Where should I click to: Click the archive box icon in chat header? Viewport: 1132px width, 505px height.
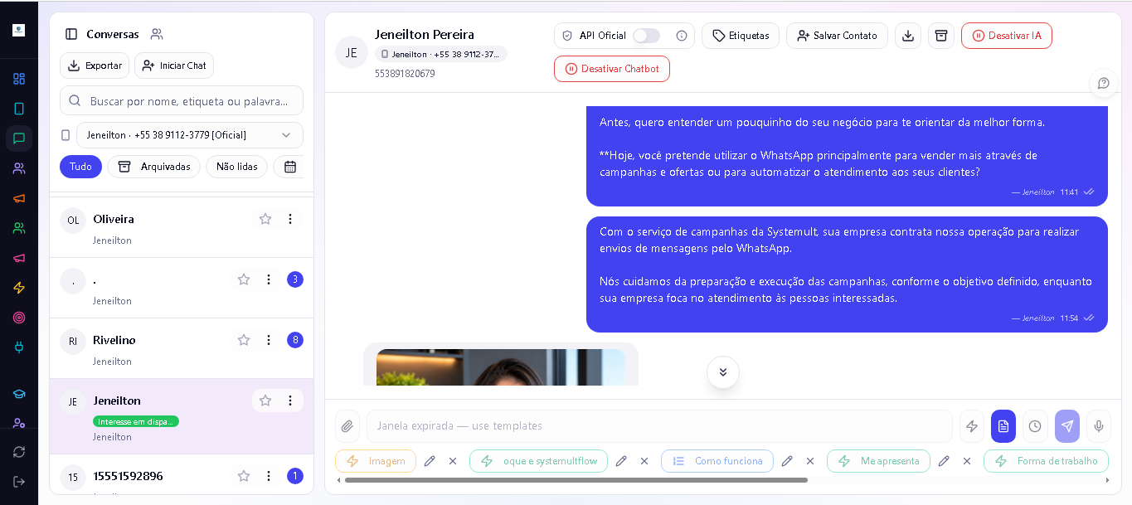(x=941, y=36)
